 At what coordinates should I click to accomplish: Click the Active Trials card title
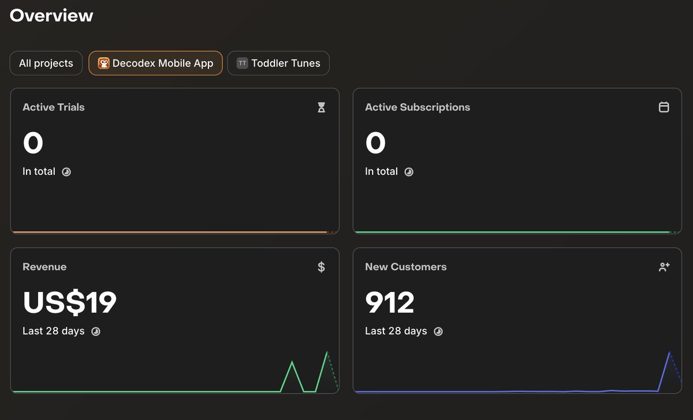(54, 107)
